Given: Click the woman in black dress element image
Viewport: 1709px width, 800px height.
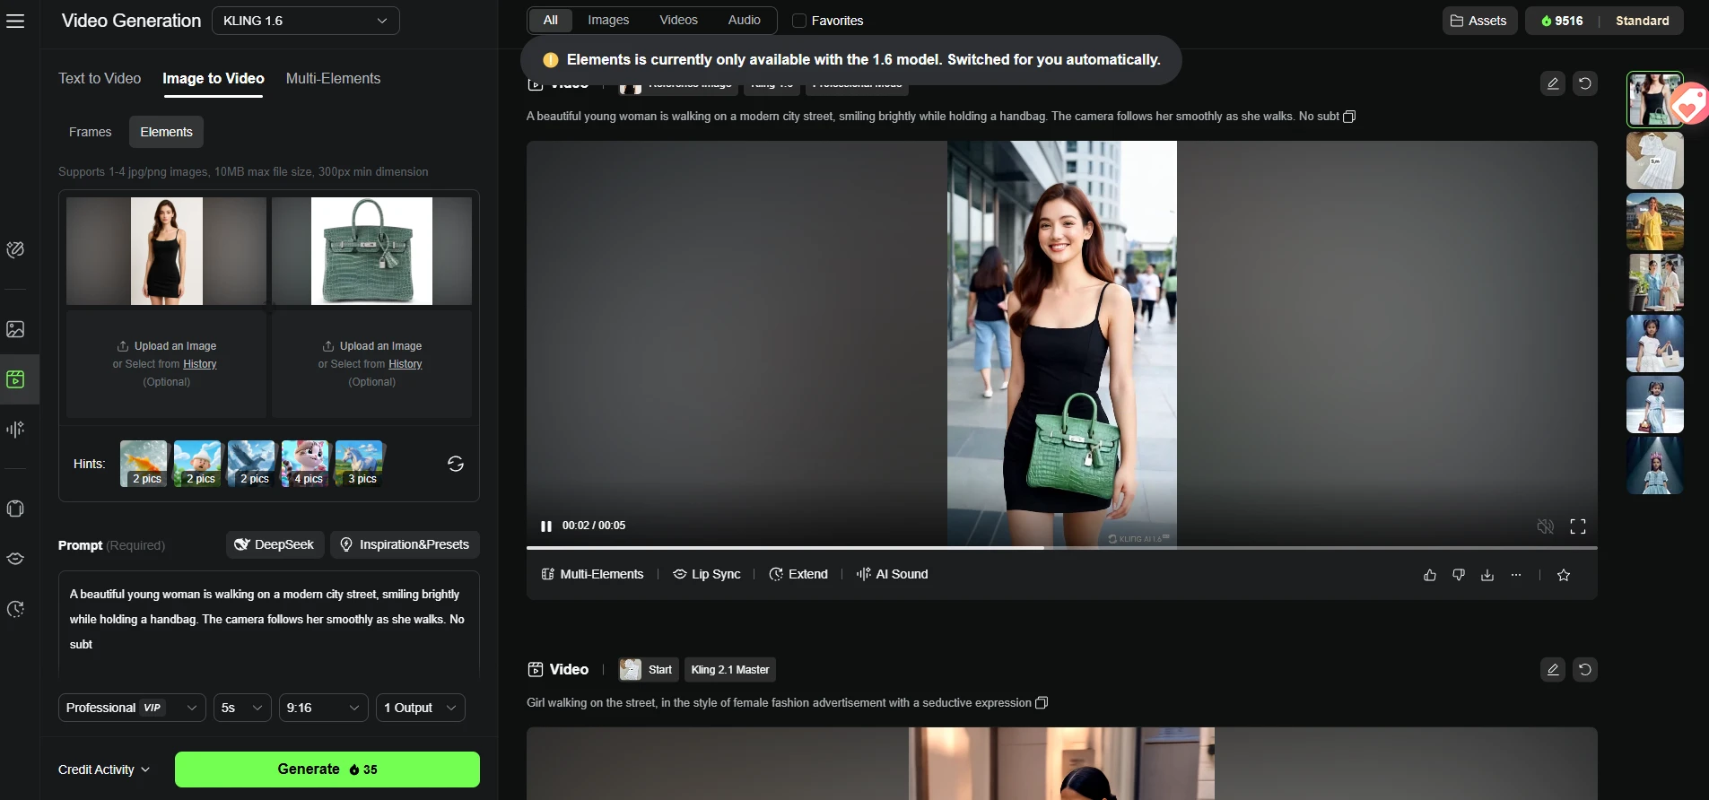Looking at the screenshot, I should pyautogui.click(x=167, y=251).
